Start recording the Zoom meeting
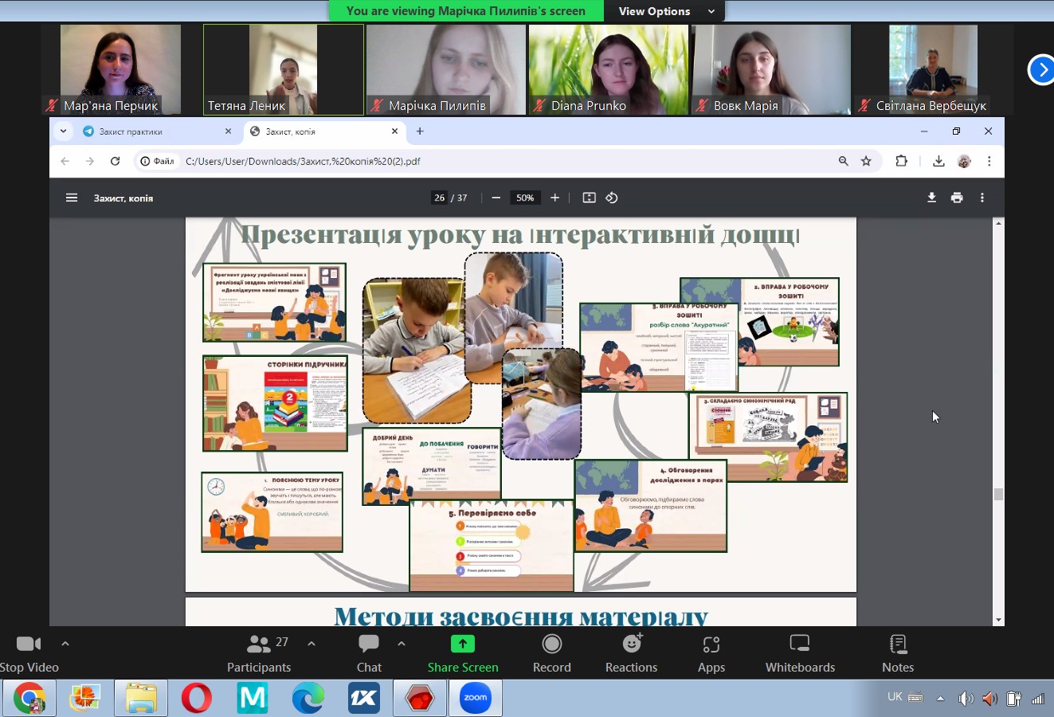The height and width of the screenshot is (717, 1054). click(551, 652)
